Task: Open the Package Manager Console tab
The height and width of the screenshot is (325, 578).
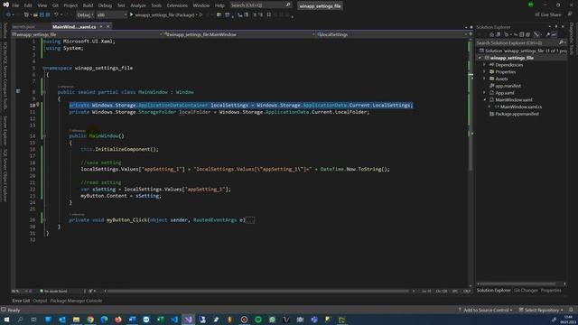Action: [76, 301]
